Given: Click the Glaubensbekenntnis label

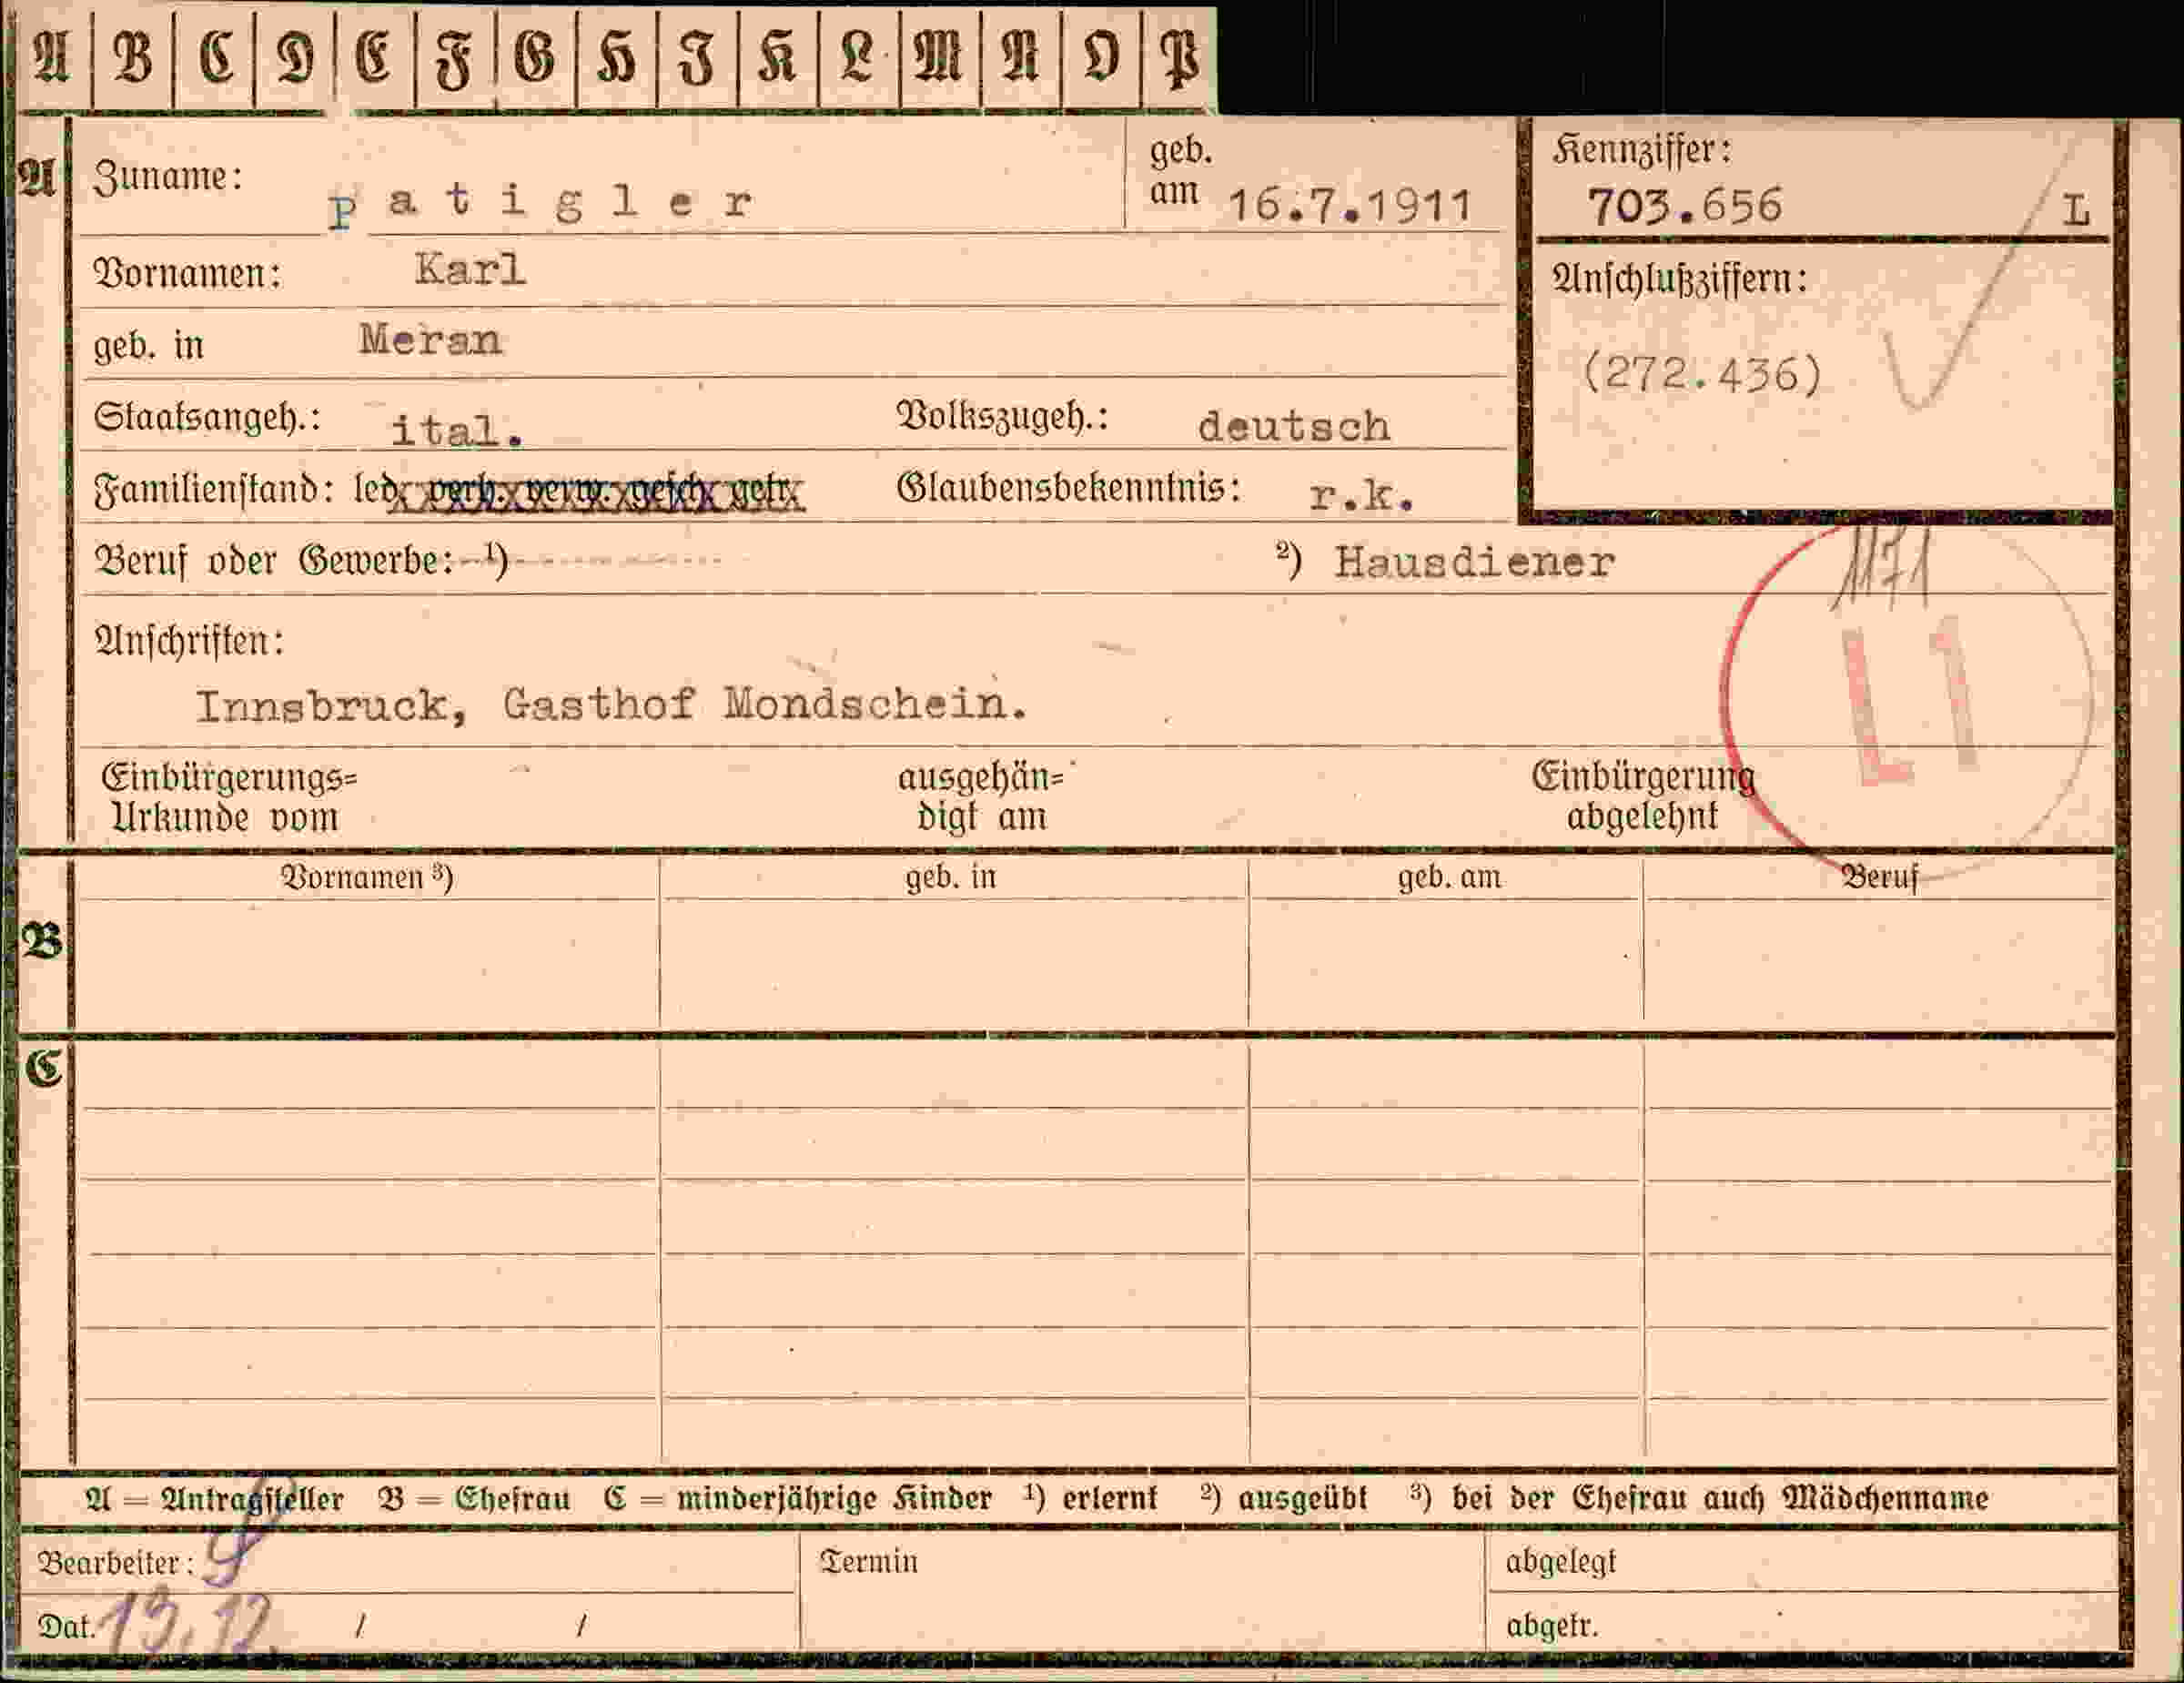Looking at the screenshot, I should [x=1069, y=488].
